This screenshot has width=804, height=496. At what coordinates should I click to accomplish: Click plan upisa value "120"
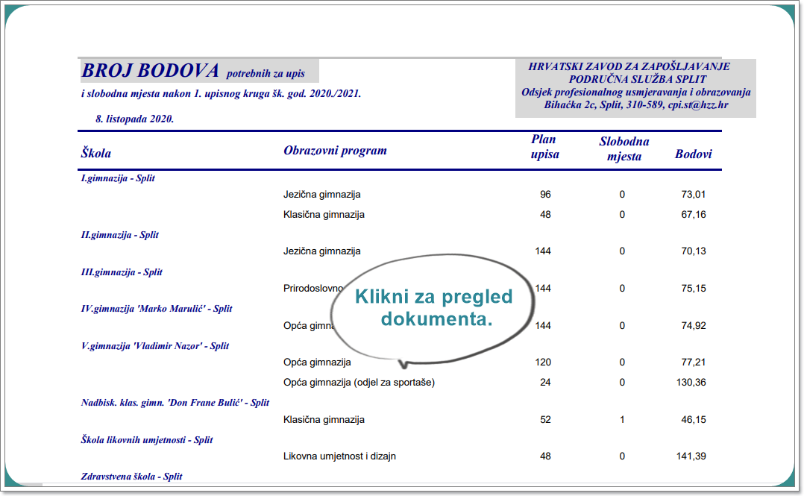pyautogui.click(x=543, y=362)
